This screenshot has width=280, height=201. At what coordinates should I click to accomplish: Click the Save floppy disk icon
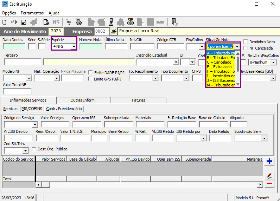point(24,22)
